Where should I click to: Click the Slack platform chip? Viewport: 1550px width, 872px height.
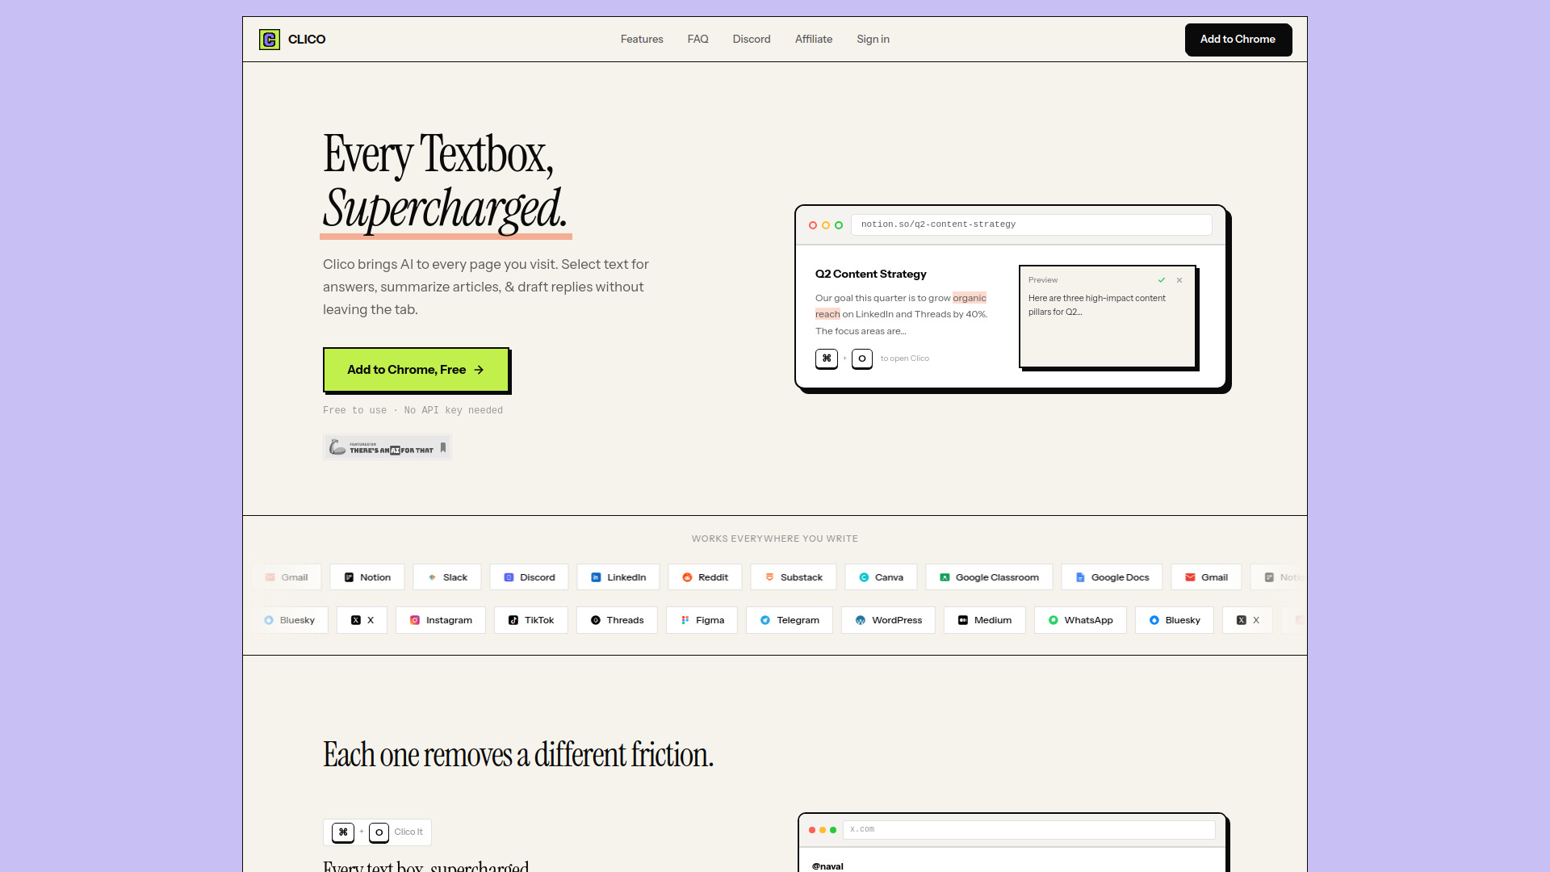446,577
